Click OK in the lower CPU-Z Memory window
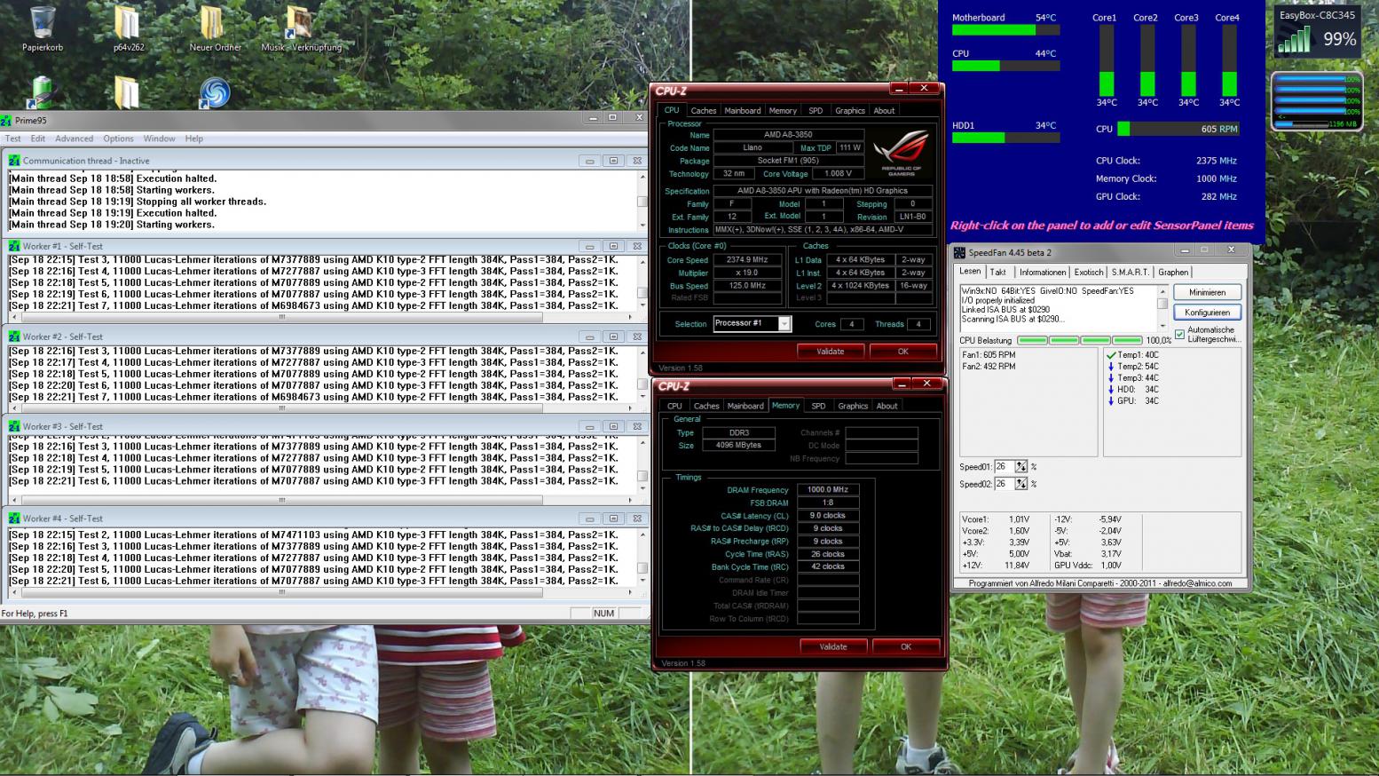 coord(906,646)
